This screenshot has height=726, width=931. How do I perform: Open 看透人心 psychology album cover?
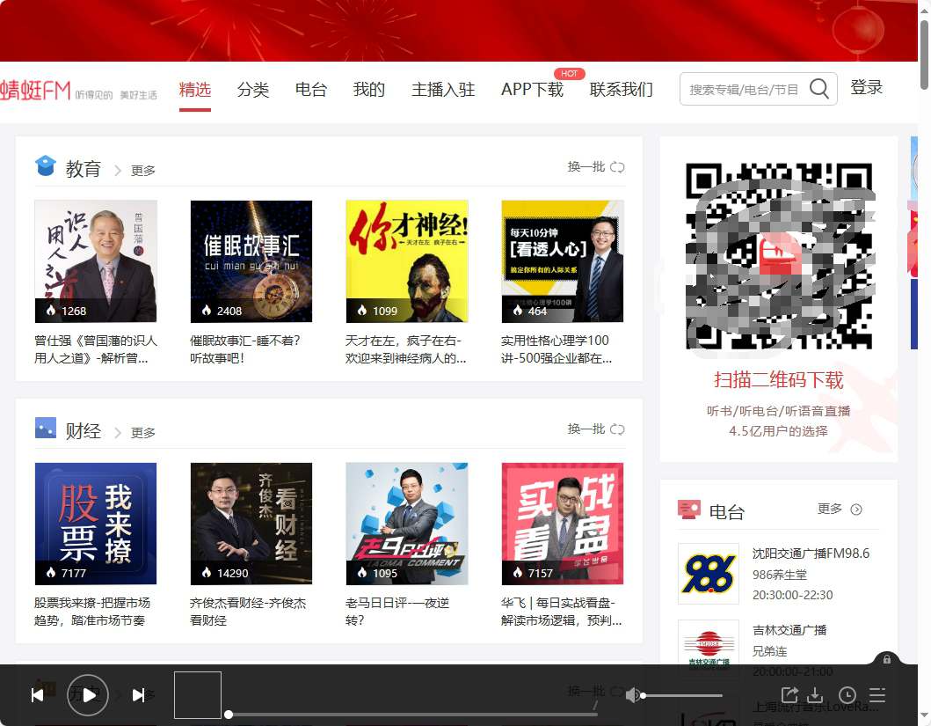click(x=563, y=261)
